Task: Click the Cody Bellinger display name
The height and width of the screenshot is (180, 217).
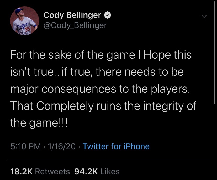Action: pyautogui.click(x=72, y=15)
